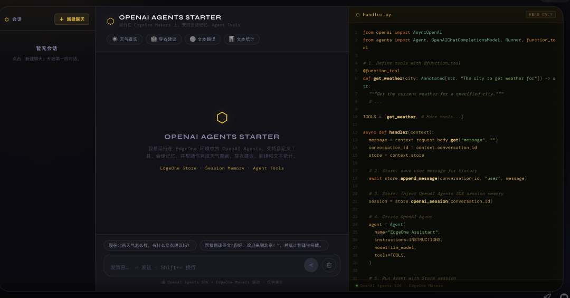Screen dimensions: 570x298
Task: Click the model=llm_model line
Action: pyautogui.click(x=395, y=247)
